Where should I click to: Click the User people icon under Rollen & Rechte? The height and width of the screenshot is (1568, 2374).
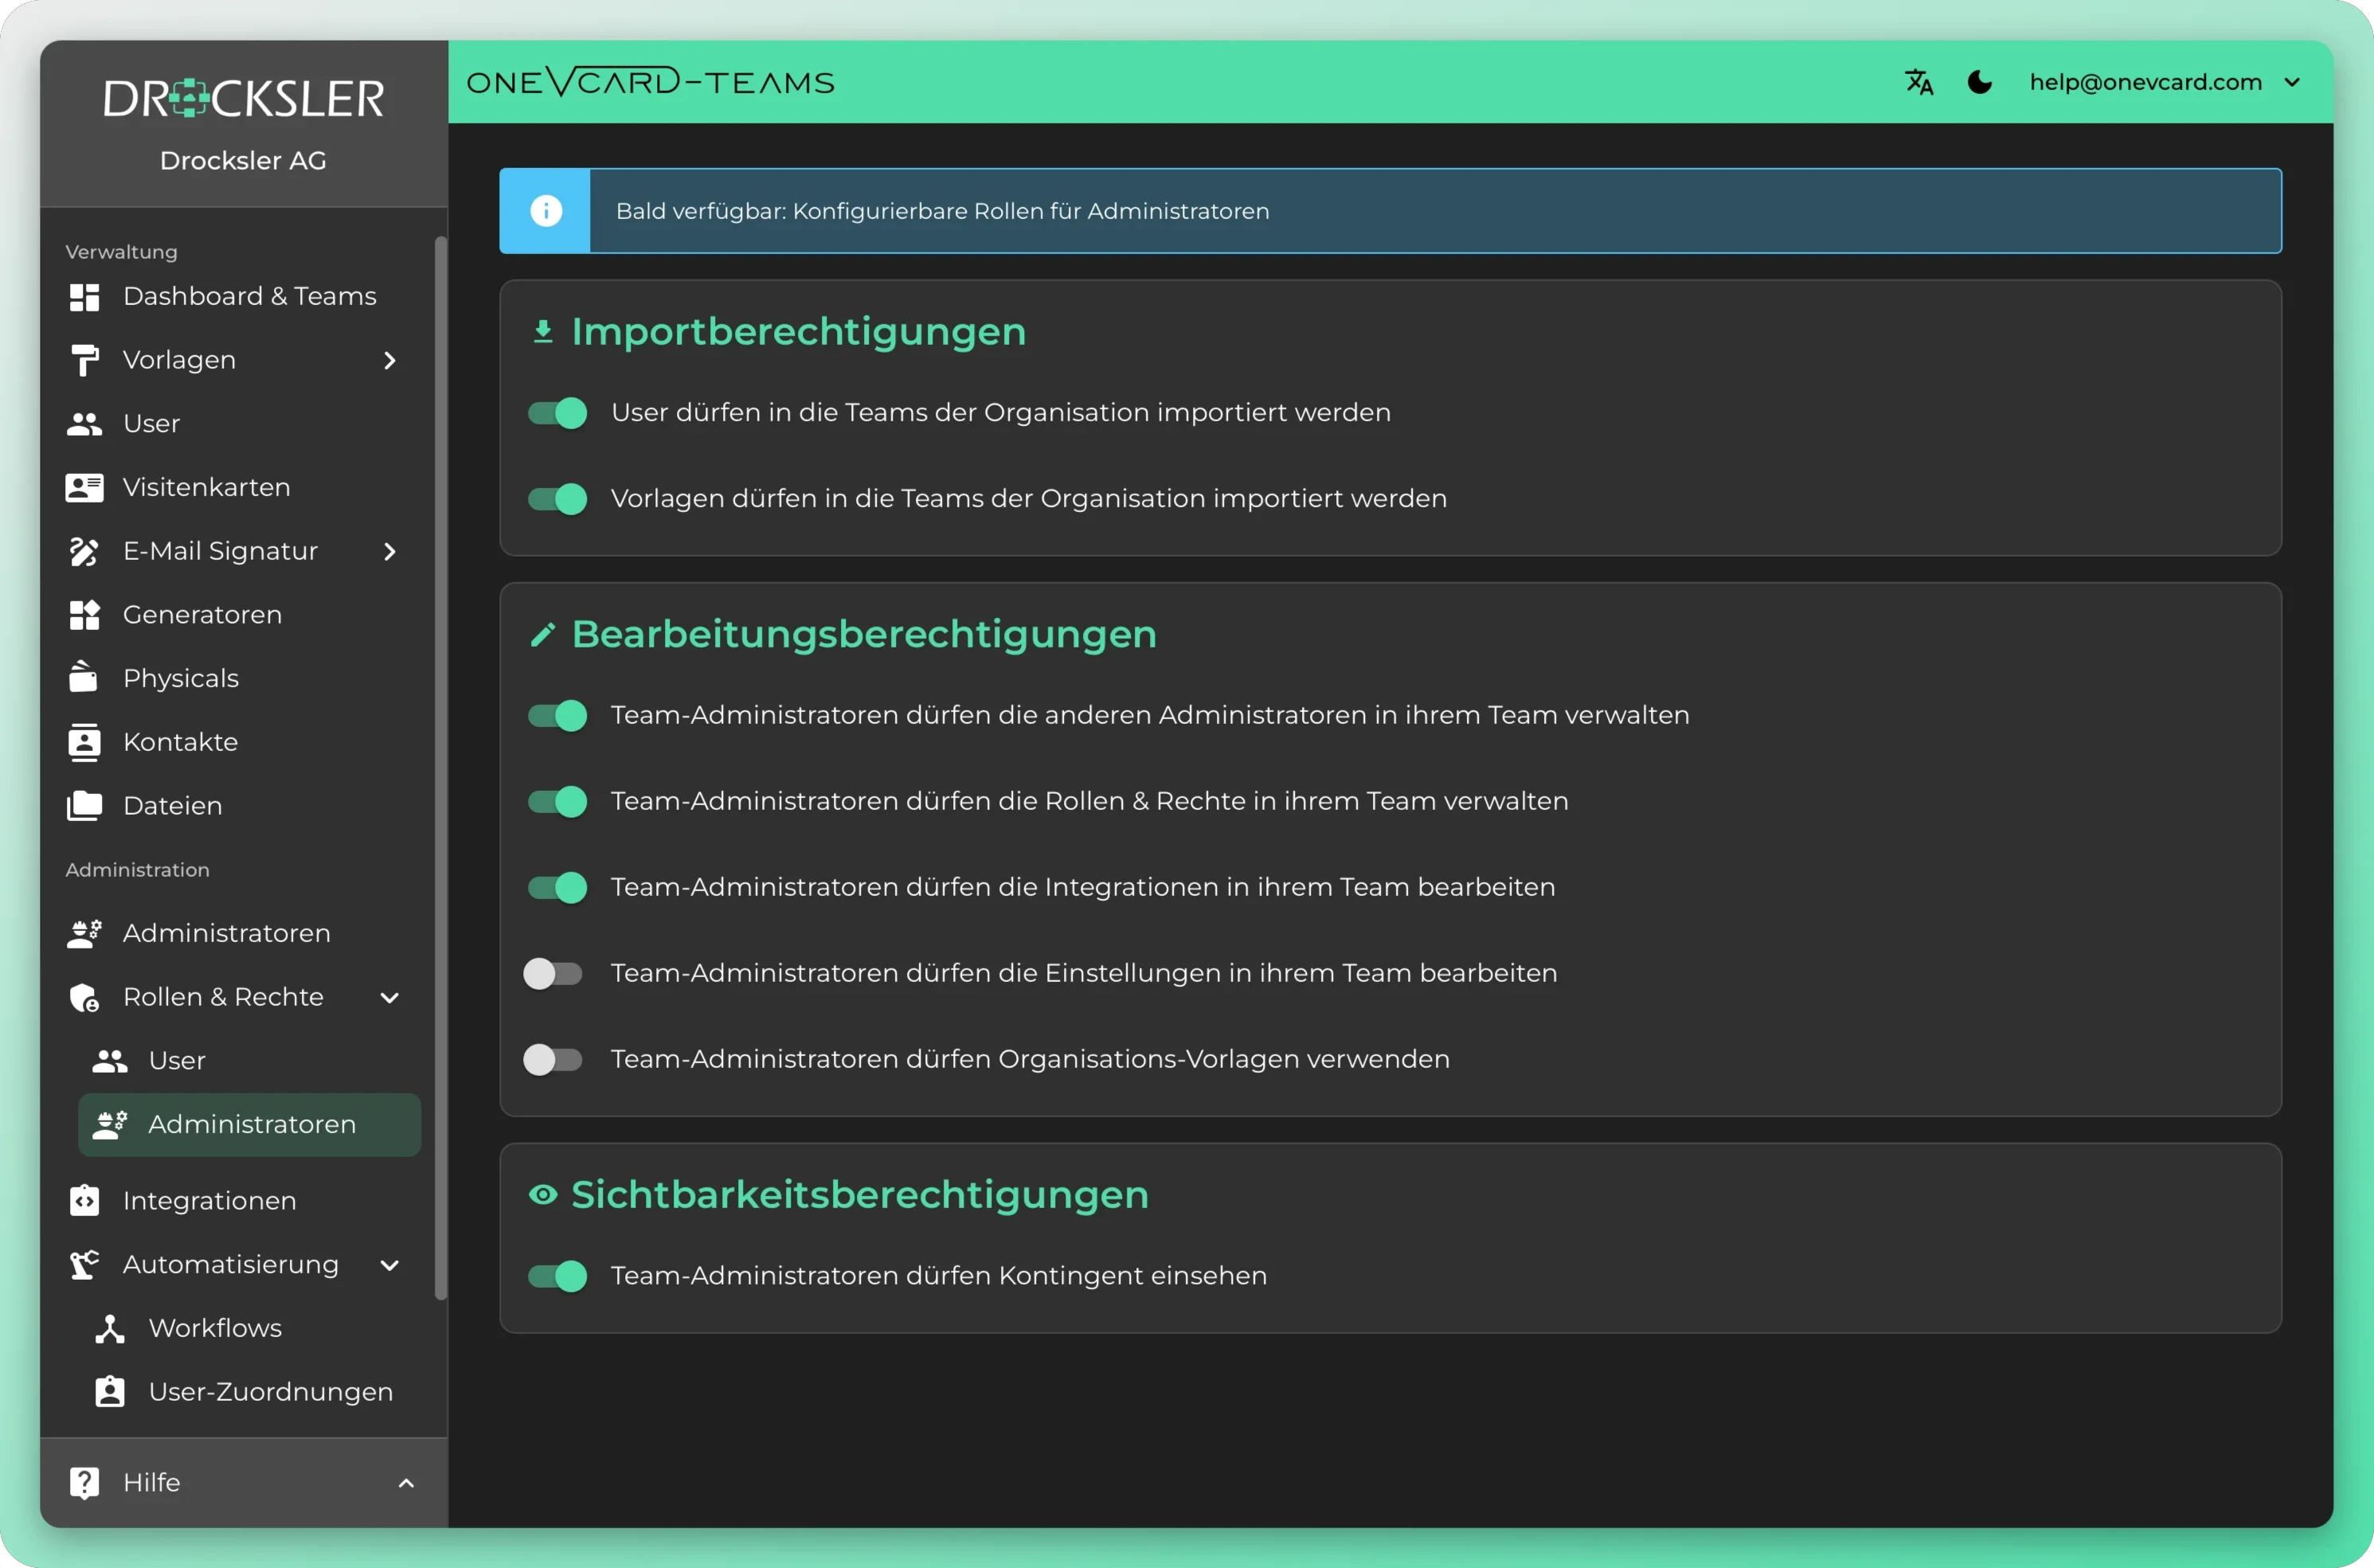point(110,1061)
